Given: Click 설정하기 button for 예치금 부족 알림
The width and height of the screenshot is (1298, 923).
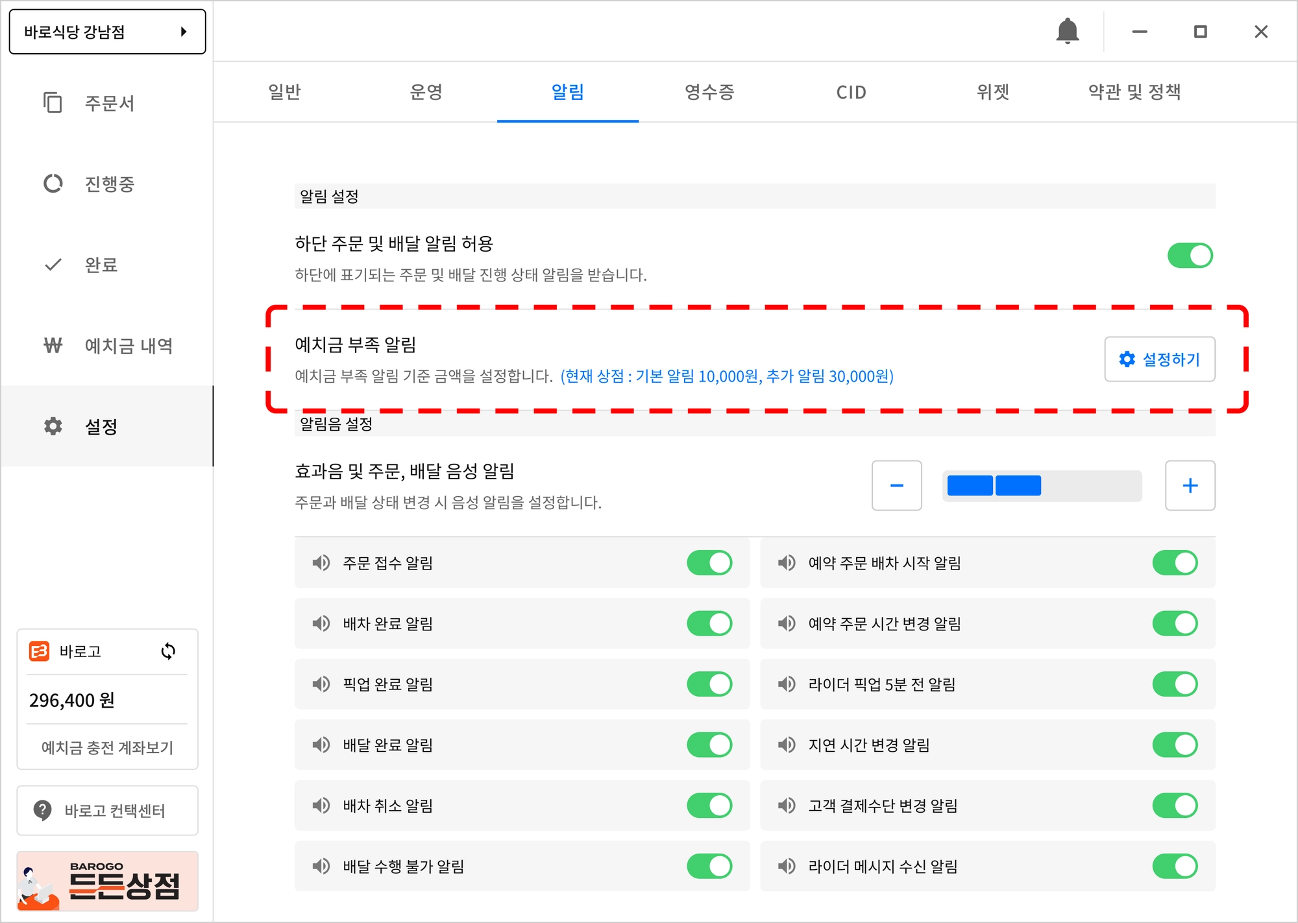Looking at the screenshot, I should pyautogui.click(x=1159, y=359).
